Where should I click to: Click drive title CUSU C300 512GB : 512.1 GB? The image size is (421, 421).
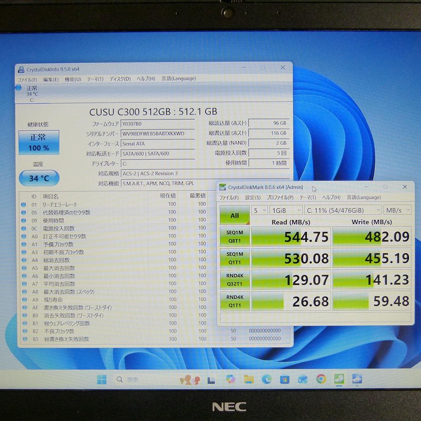pyautogui.click(x=153, y=112)
